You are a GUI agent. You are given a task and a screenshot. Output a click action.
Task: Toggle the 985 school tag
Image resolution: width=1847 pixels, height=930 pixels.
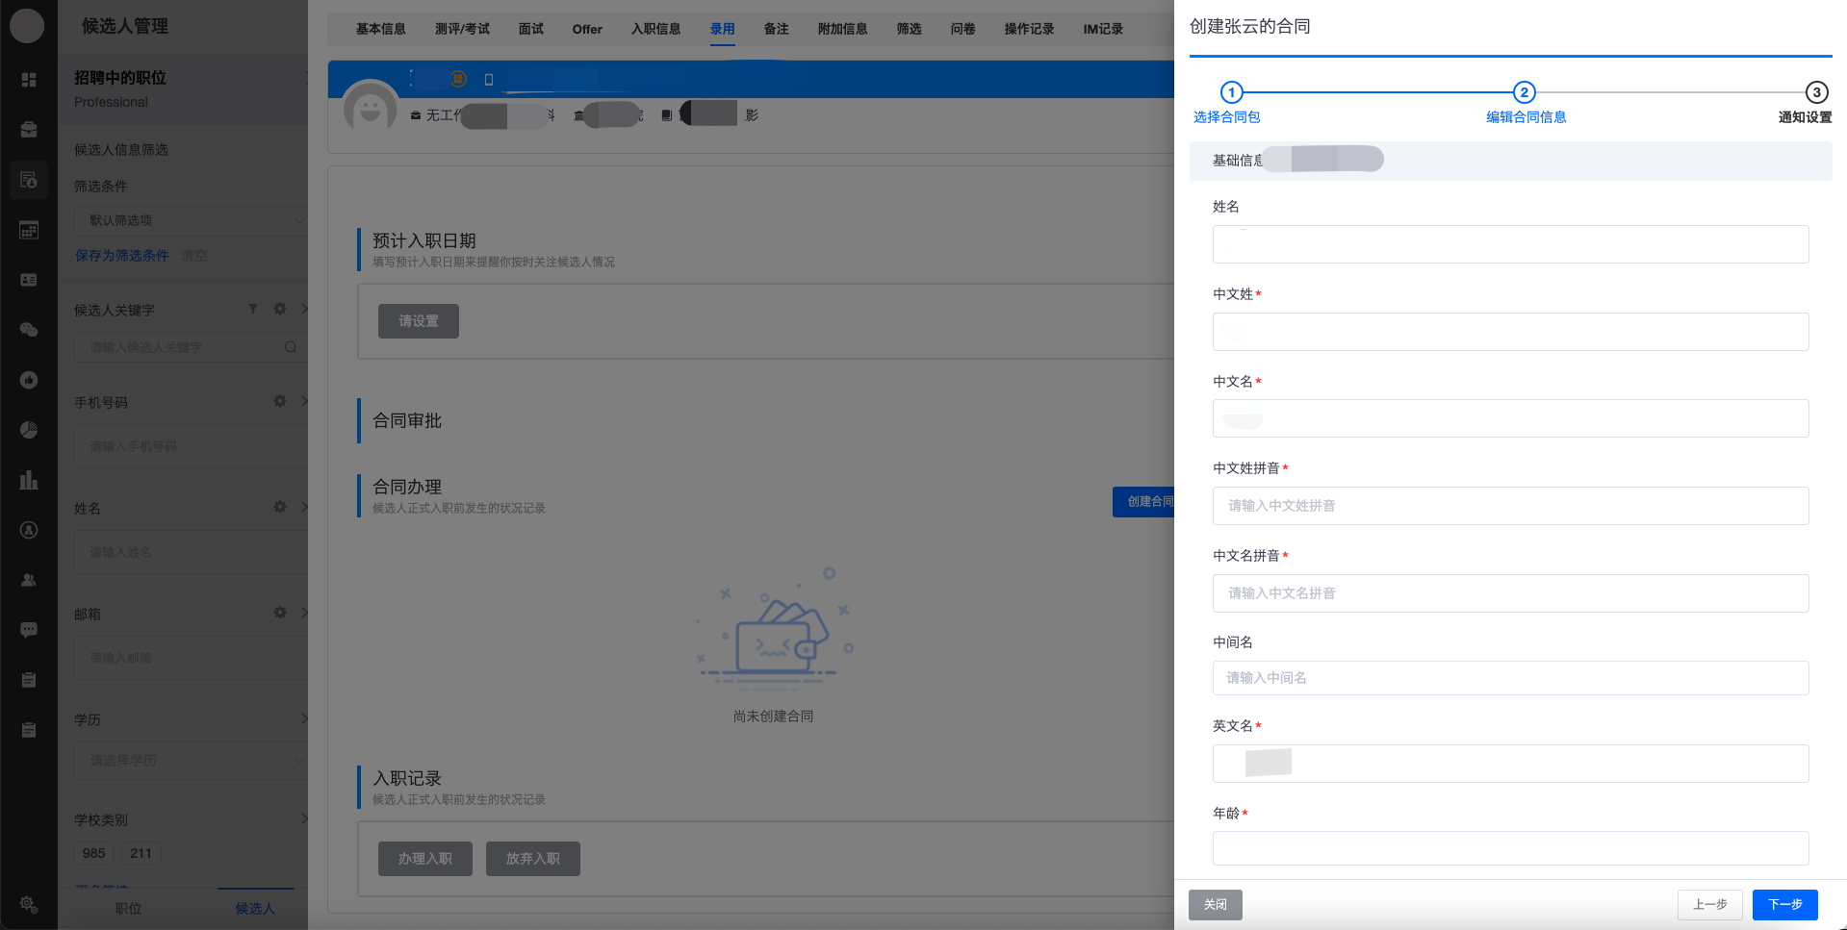click(94, 853)
